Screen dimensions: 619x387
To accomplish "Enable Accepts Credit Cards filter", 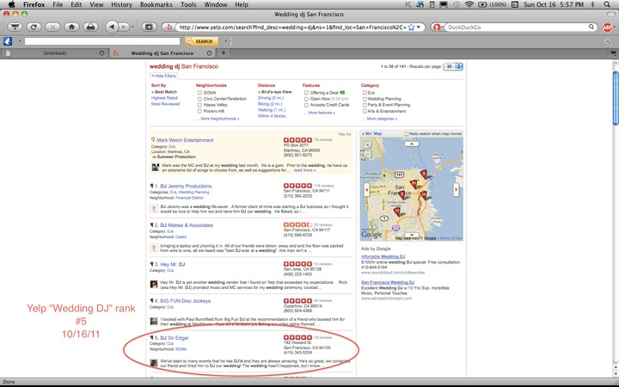I will coord(306,105).
